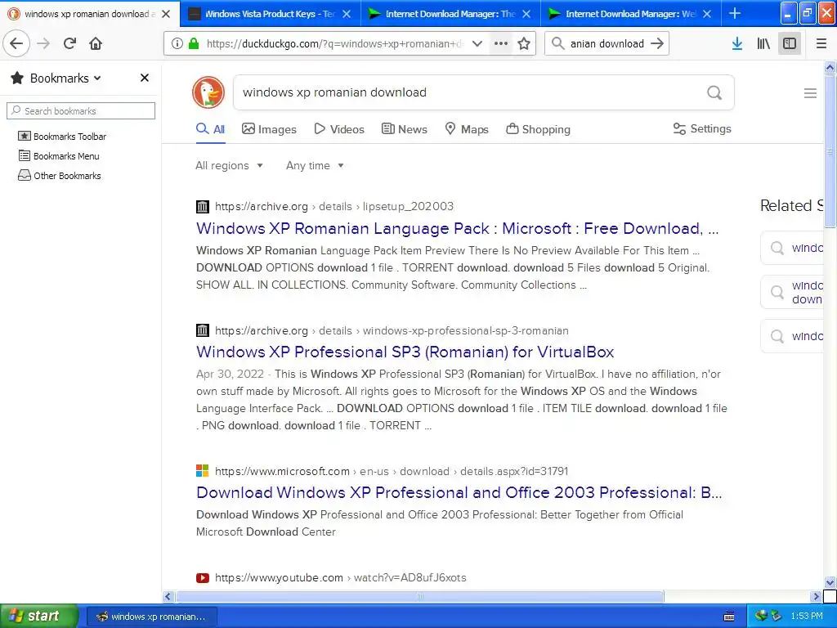Open the page actions three-dot menu

click(501, 44)
